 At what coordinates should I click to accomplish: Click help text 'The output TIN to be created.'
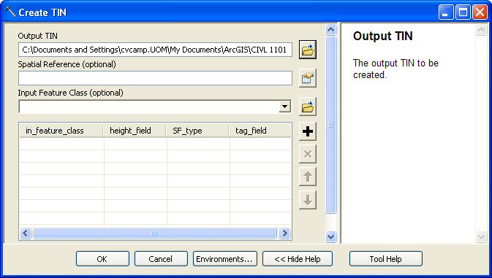pos(396,69)
